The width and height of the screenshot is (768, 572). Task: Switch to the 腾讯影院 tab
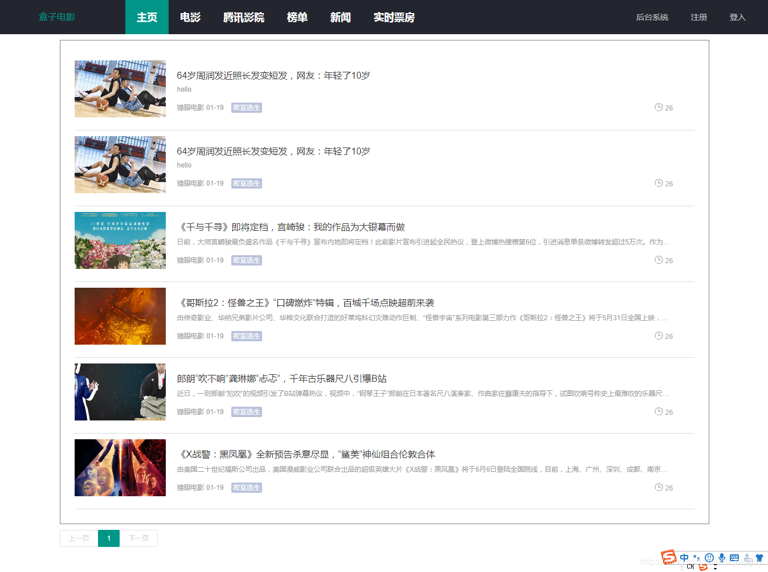coord(243,17)
